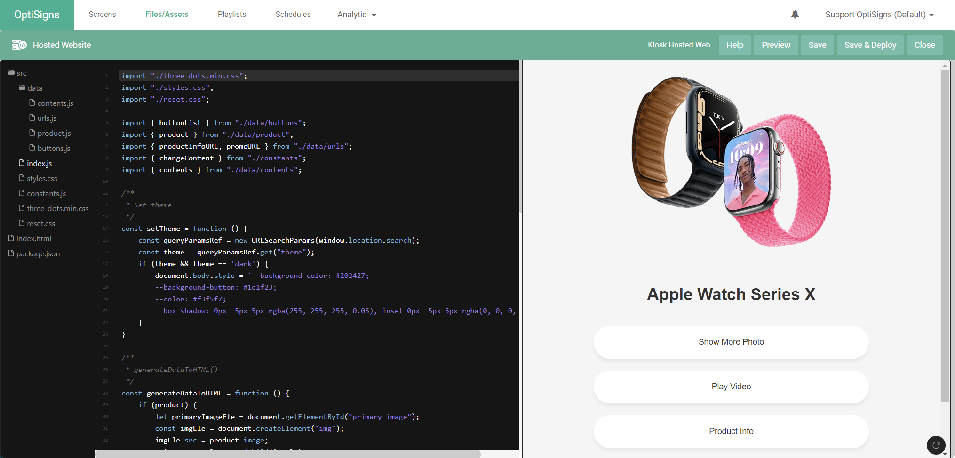Collapse the data folder
The width and height of the screenshot is (955, 458).
click(22, 88)
